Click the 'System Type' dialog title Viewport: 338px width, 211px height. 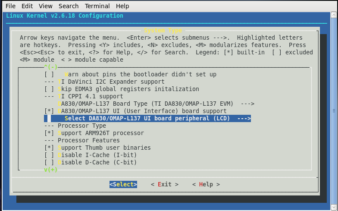(163, 30)
